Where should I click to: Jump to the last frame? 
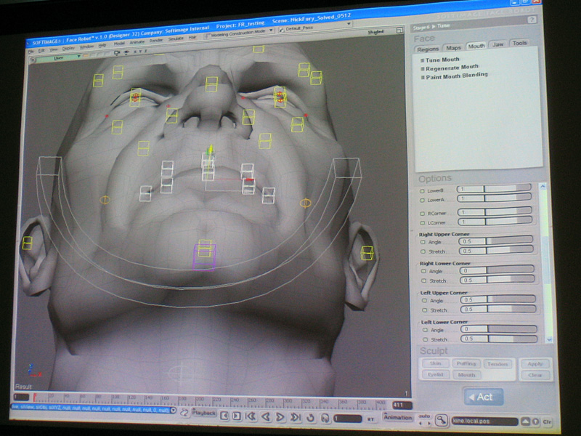[x=296, y=417]
